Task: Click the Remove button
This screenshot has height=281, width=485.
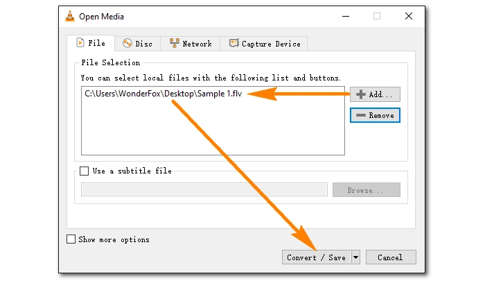Action: pyautogui.click(x=376, y=115)
